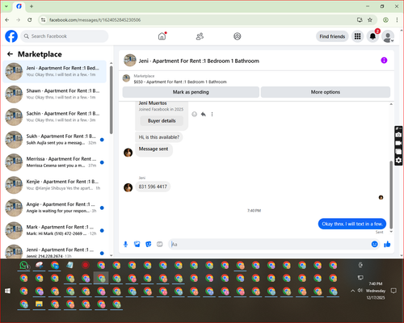
Task: Open File Explorer from the taskbar
Action: 40,304
